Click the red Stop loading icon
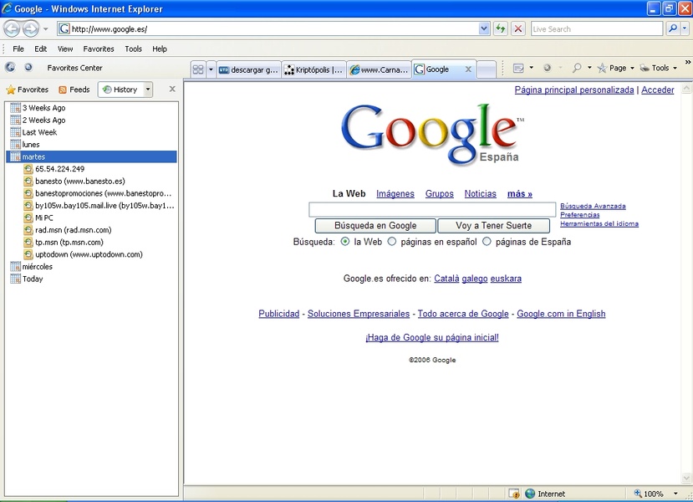The height and width of the screenshot is (502, 693). (518, 28)
